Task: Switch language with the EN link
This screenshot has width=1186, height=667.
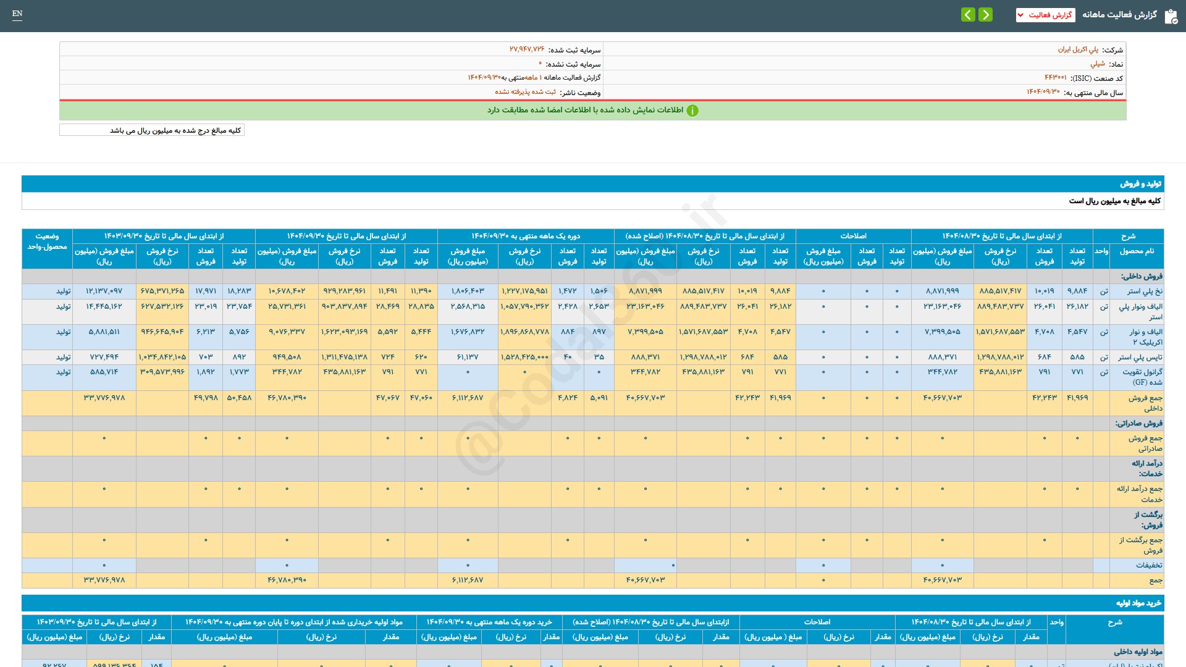Action: pyautogui.click(x=17, y=14)
